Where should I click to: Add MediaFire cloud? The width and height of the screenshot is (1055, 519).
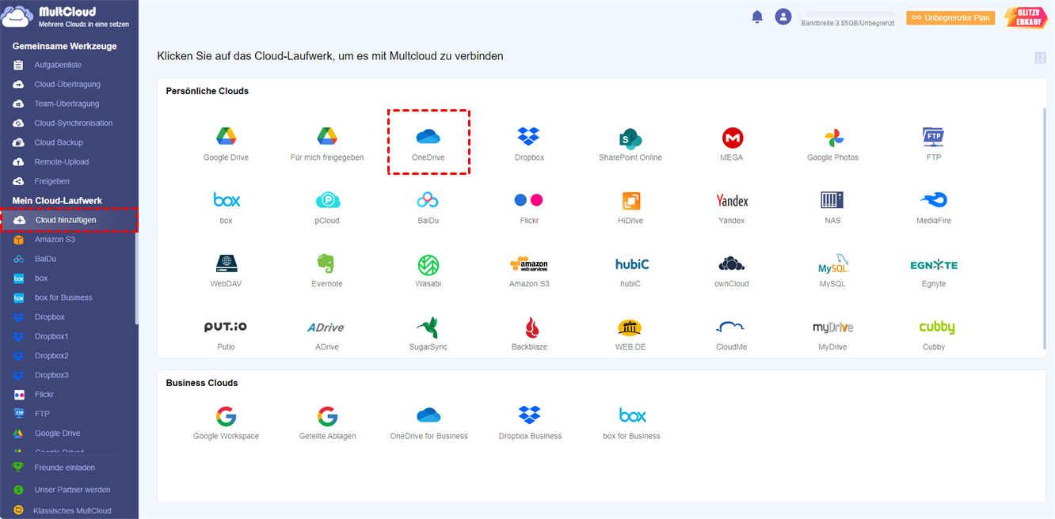pos(934,199)
